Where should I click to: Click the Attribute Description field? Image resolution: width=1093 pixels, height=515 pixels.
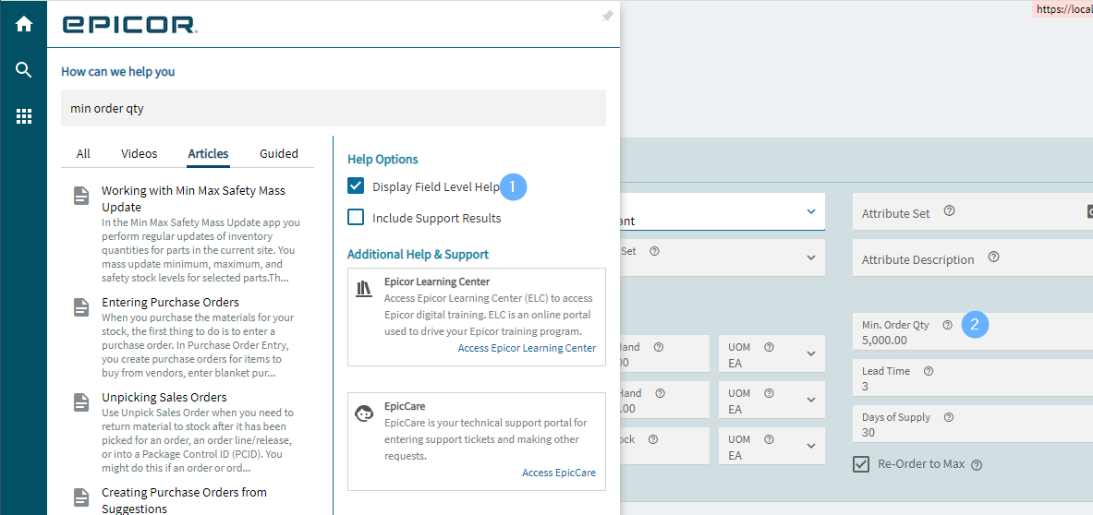(x=972, y=257)
